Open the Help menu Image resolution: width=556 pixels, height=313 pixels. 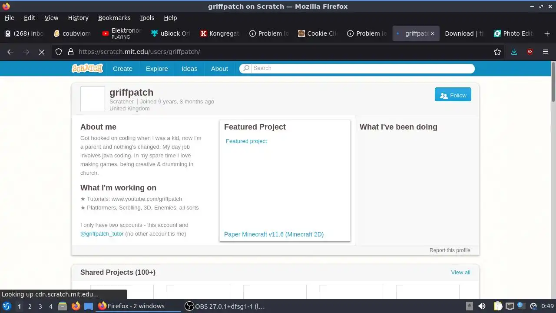pyautogui.click(x=170, y=18)
